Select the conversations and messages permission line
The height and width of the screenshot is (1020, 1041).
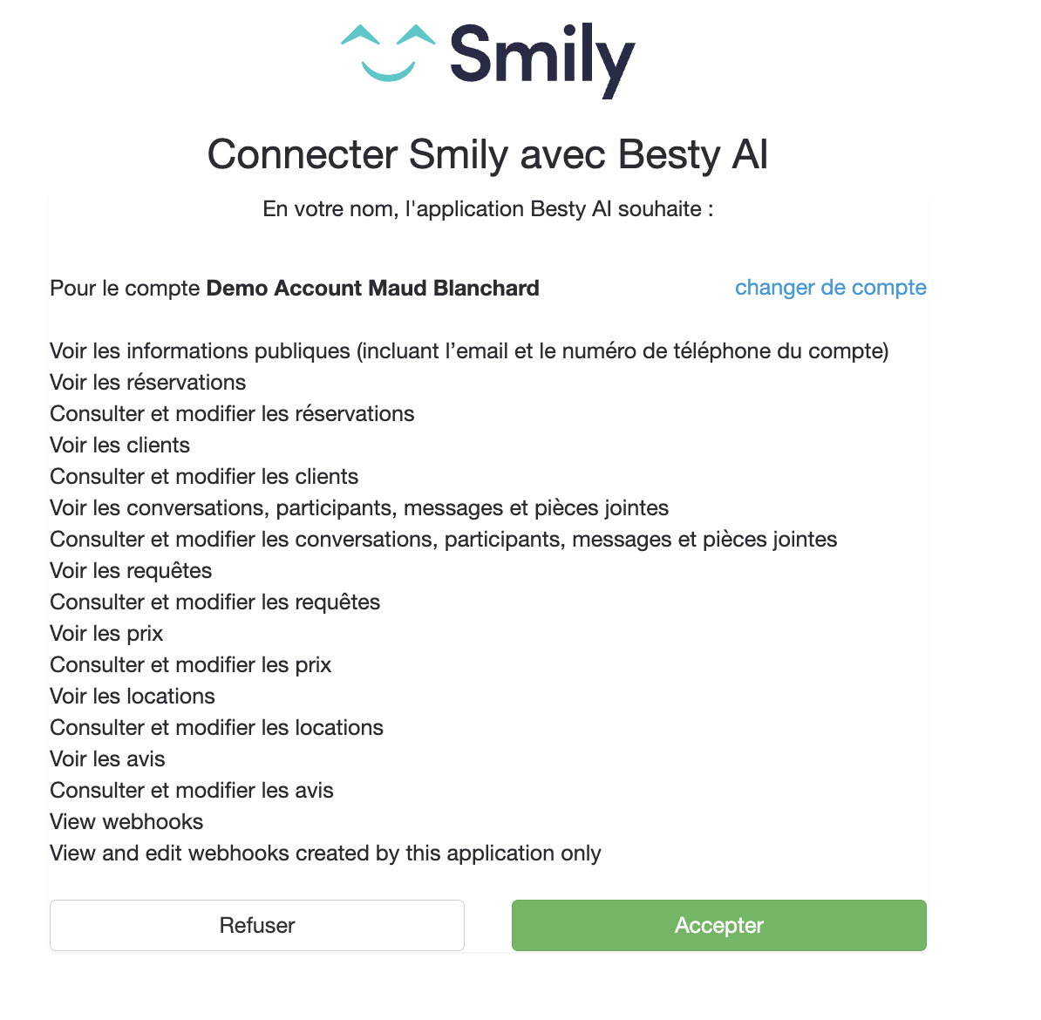tap(359, 507)
